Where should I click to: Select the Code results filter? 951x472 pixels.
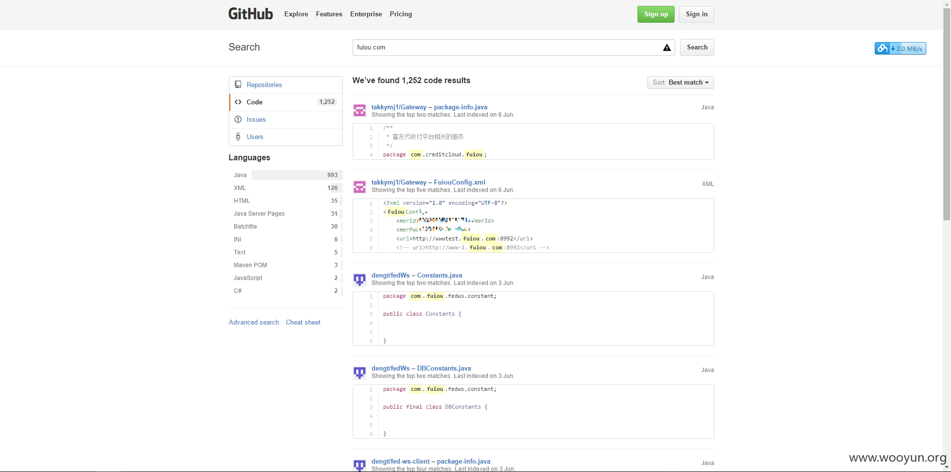click(x=286, y=102)
